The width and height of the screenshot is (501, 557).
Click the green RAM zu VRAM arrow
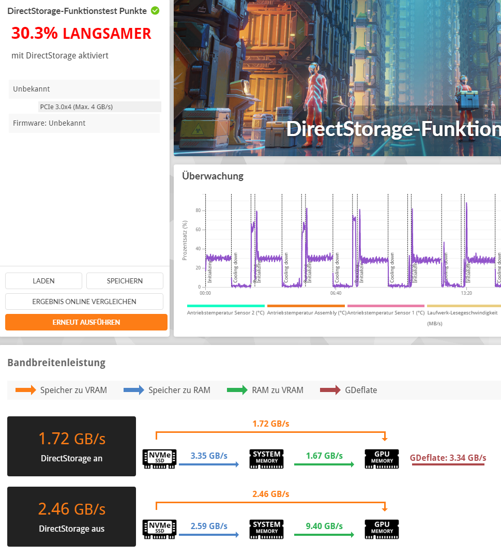pyautogui.click(x=237, y=390)
